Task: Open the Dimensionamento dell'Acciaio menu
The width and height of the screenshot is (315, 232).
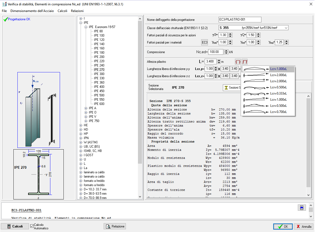Action: pyautogui.click(x=32, y=11)
